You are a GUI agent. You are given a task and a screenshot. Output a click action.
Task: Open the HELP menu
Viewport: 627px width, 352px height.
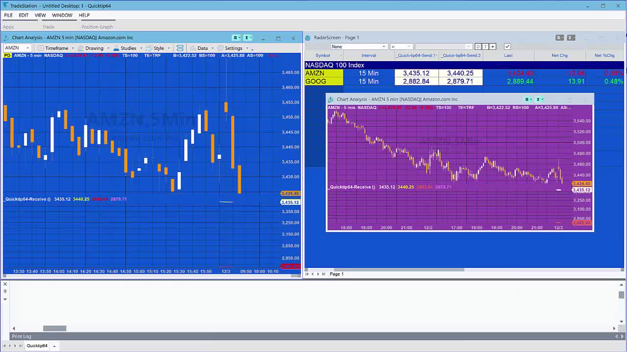point(84,15)
